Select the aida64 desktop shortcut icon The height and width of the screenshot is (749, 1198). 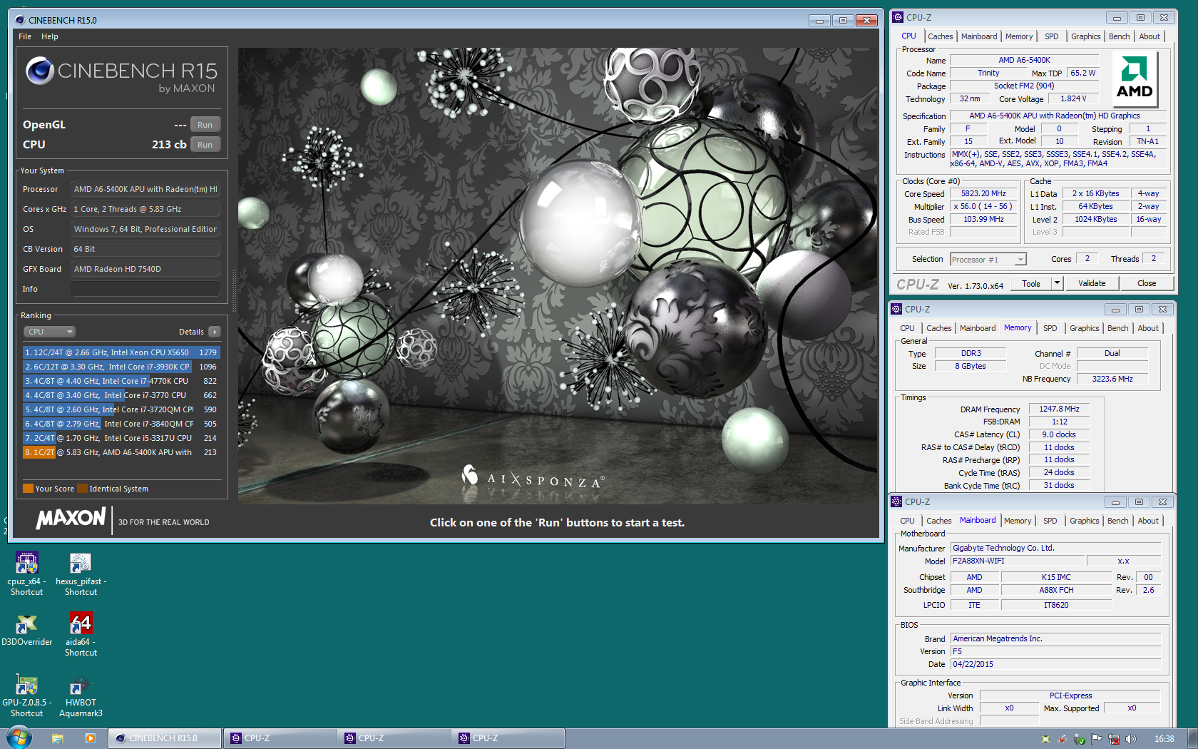tap(81, 624)
